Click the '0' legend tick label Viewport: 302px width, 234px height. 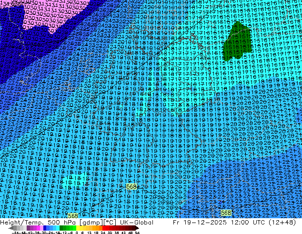[x=77, y=233]
